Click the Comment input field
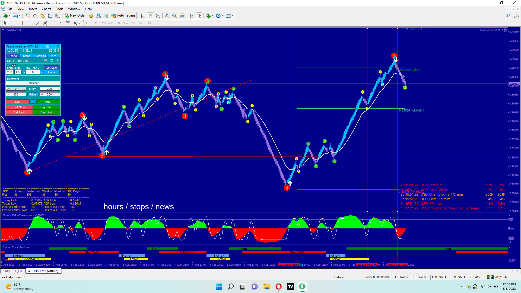 click(x=33, y=83)
